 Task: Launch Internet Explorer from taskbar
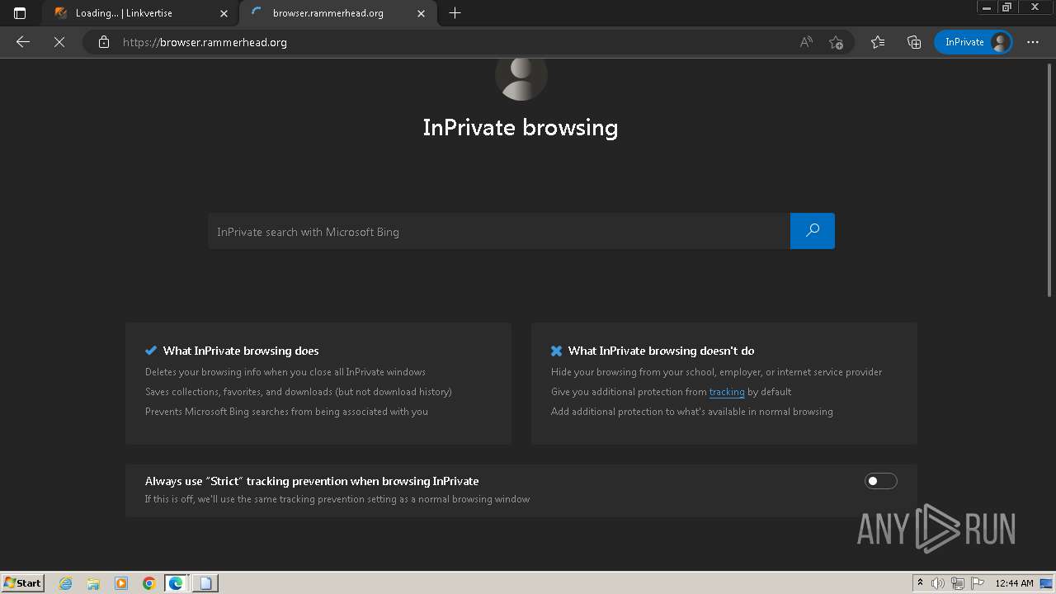pyautogui.click(x=66, y=583)
